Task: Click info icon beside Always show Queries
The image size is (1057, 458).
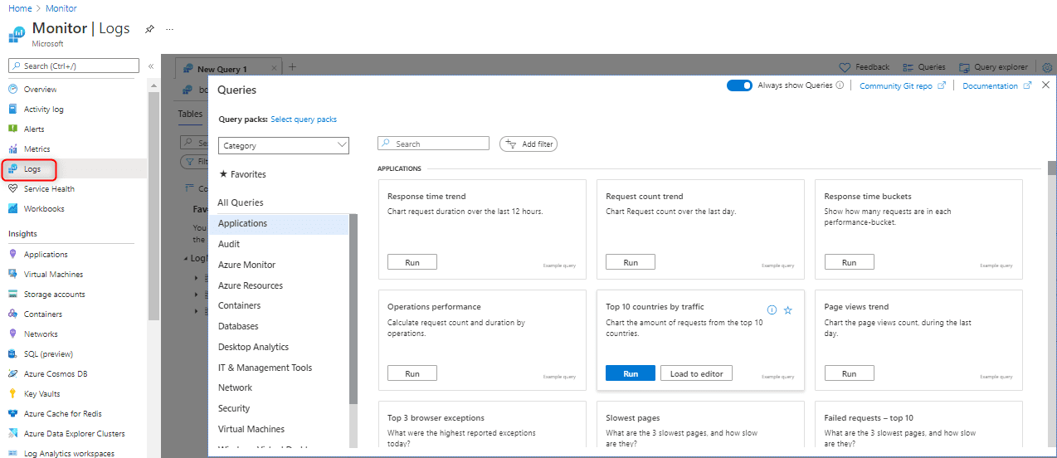Action: pos(840,85)
